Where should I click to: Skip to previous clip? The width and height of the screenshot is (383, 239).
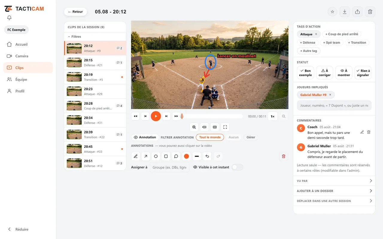pos(145,116)
